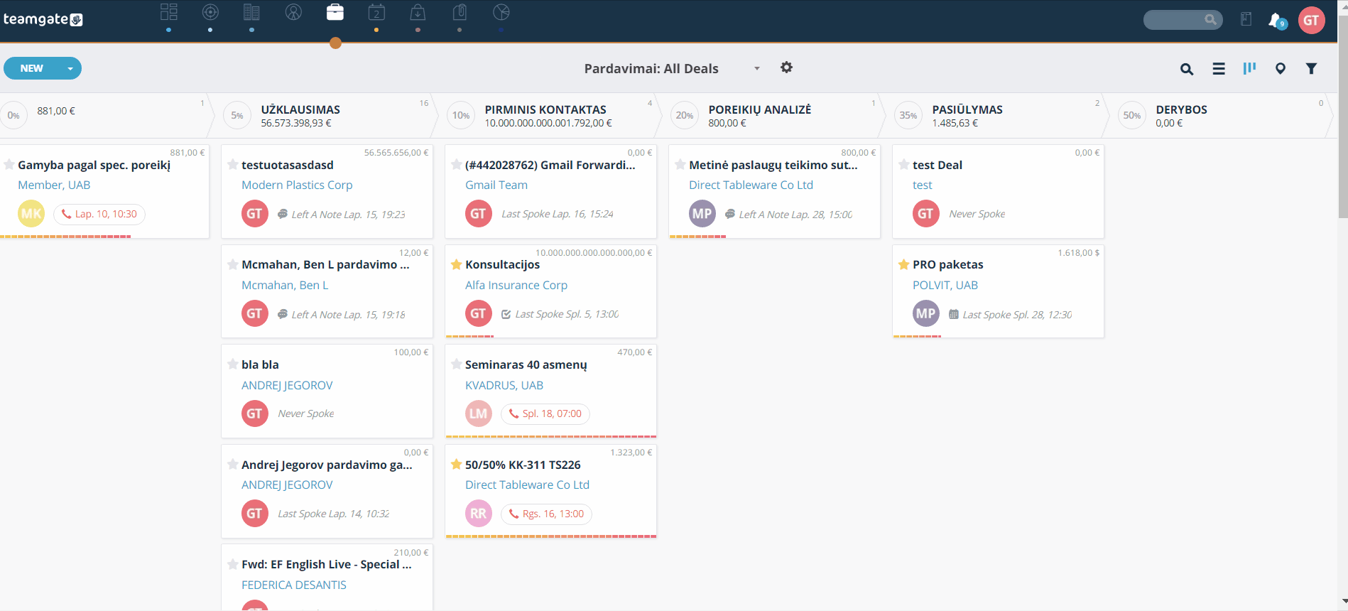Open the calendar icon in top navigation
Screen dimensions: 1348x611
tap(376, 12)
